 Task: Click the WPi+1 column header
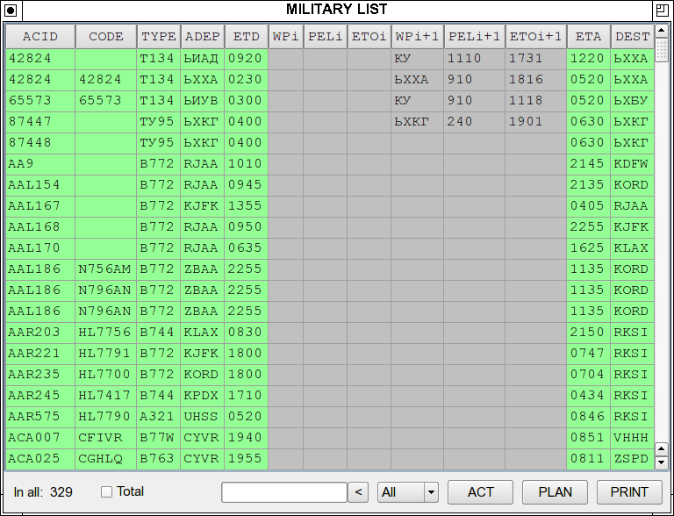418,37
